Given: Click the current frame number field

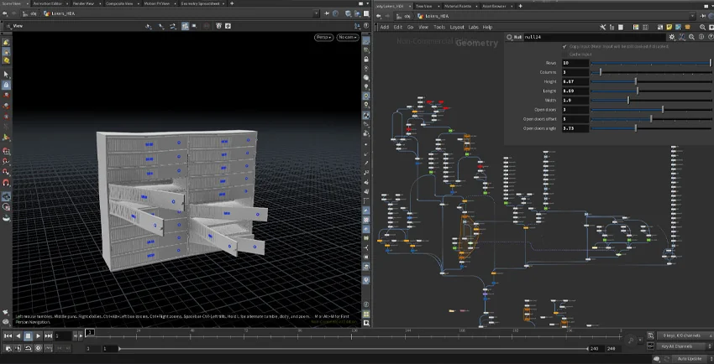Looking at the screenshot, I should coord(63,336).
